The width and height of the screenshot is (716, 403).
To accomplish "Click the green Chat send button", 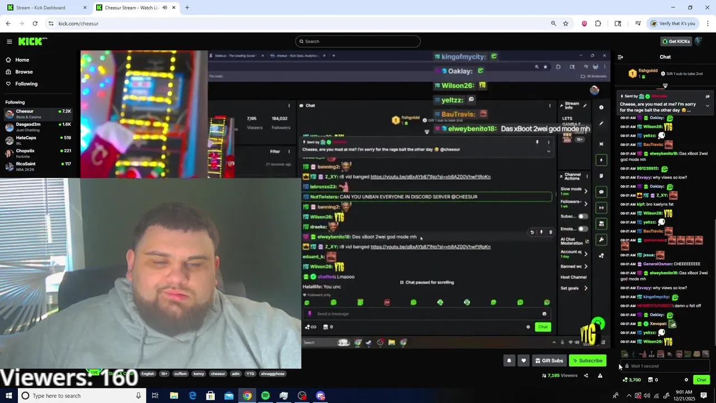I will point(701,380).
